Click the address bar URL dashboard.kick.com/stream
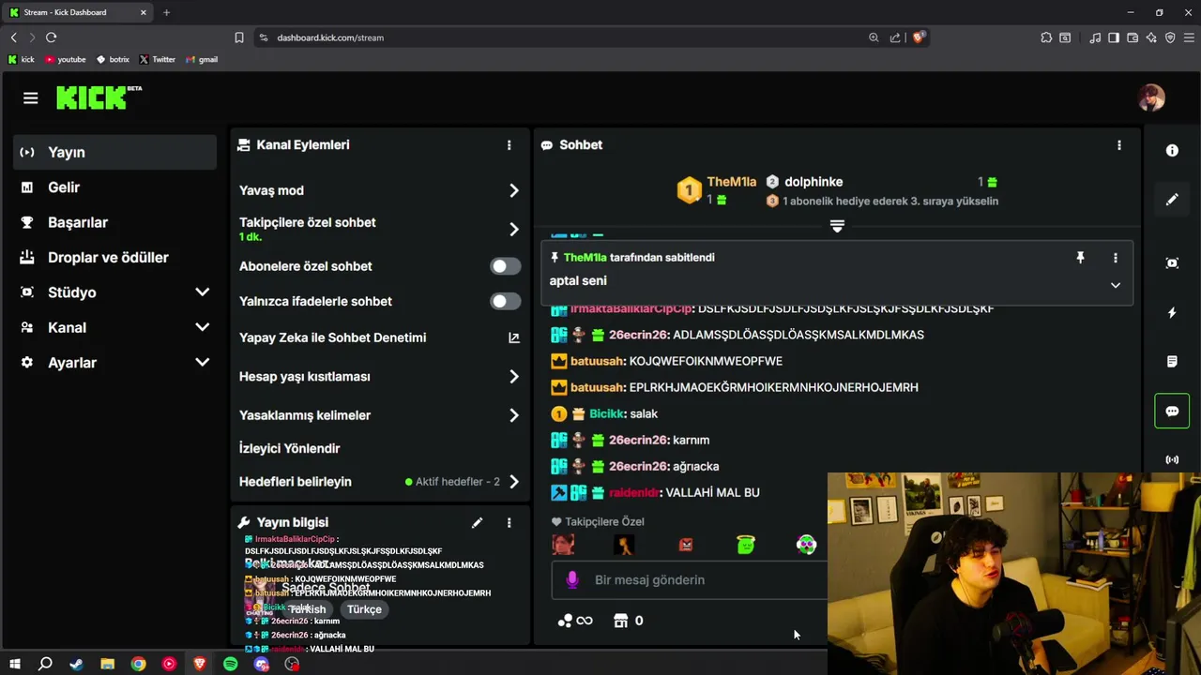The height and width of the screenshot is (675, 1201). (x=330, y=37)
